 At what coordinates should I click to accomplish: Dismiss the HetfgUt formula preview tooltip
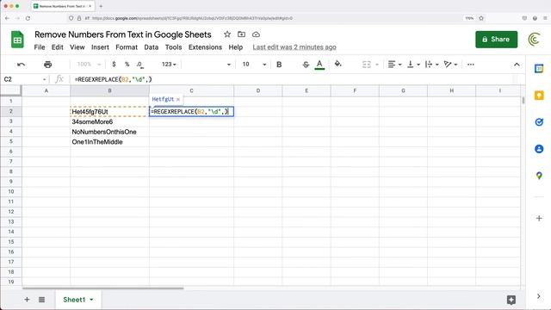pos(178,100)
